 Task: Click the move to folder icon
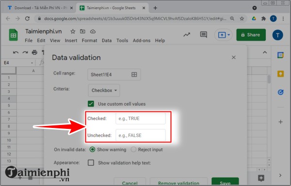point(82,31)
